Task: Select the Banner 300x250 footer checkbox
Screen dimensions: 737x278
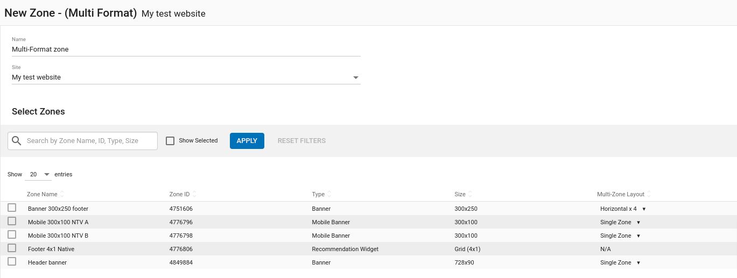Action: pos(12,208)
